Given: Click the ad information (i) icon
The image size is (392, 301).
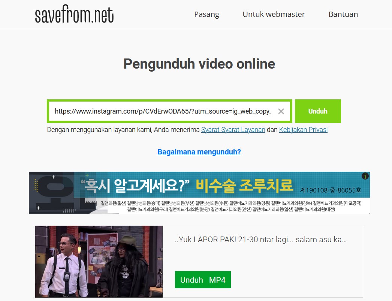Looking at the screenshot, I should [365, 176].
